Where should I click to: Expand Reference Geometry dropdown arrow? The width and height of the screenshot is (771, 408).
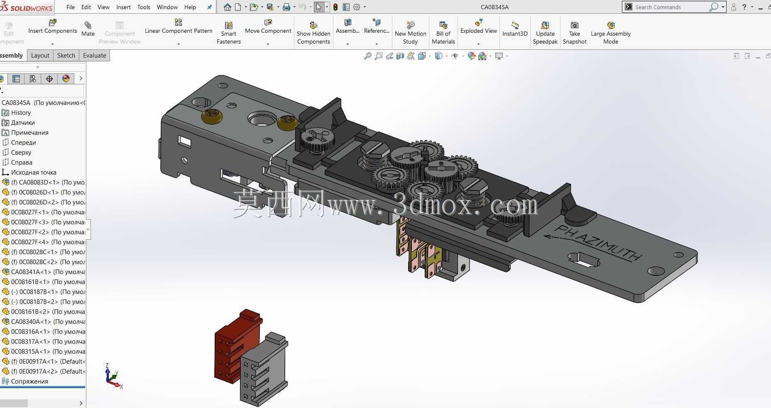click(377, 44)
